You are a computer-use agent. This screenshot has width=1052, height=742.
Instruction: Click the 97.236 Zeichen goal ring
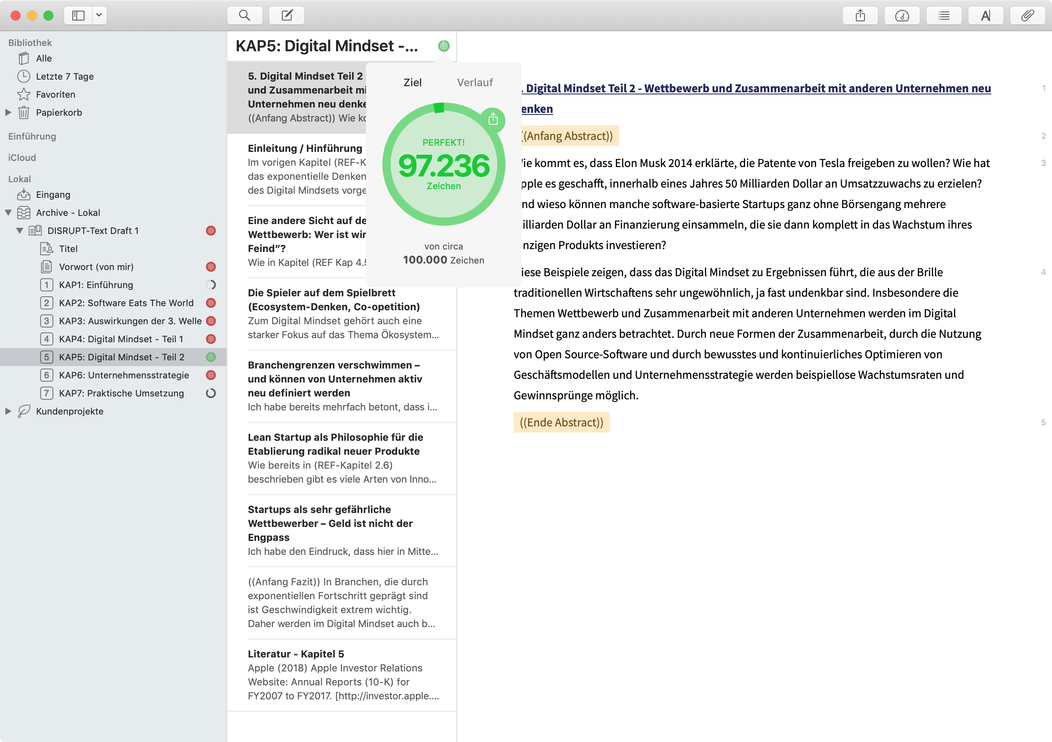coord(444,165)
